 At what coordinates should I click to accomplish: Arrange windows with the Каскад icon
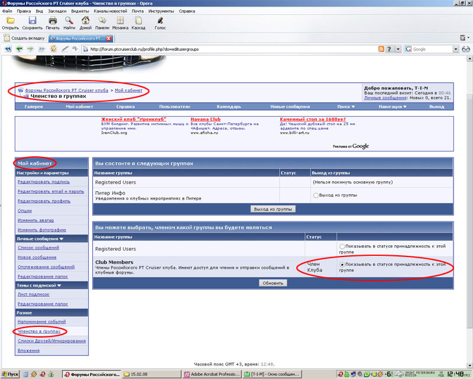coord(138,21)
